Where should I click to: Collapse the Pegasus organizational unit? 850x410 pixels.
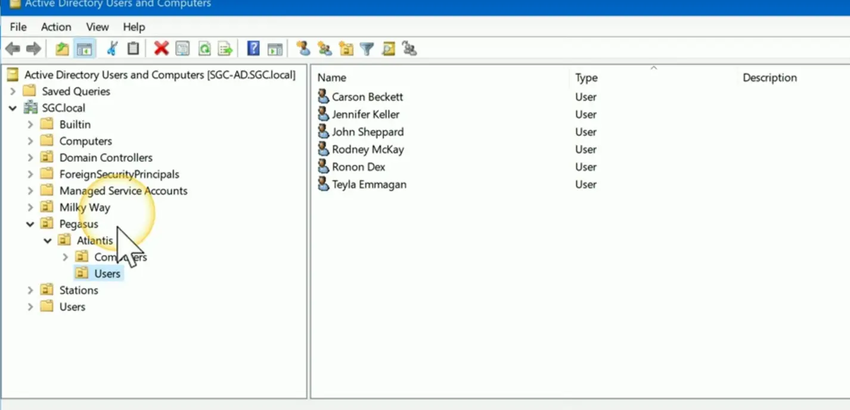tap(30, 225)
